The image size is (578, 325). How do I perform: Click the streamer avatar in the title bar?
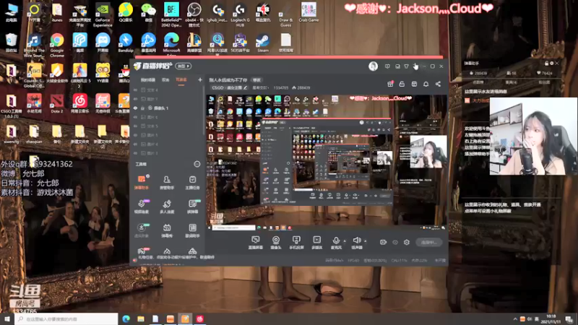point(373,66)
